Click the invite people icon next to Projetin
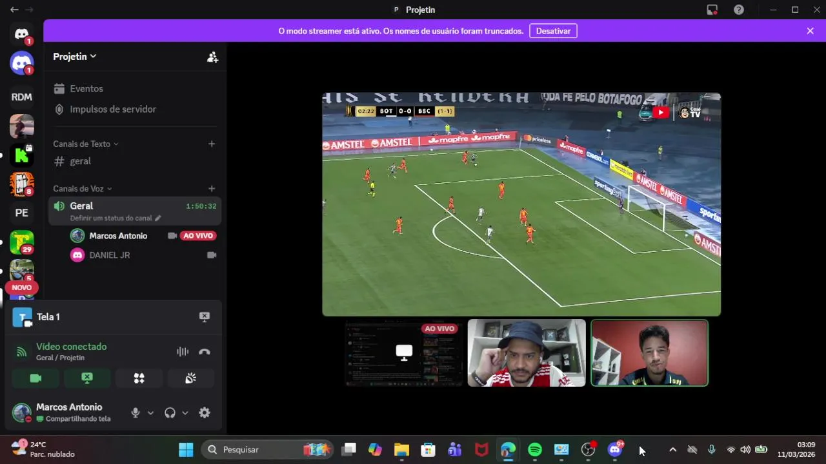 click(212, 57)
